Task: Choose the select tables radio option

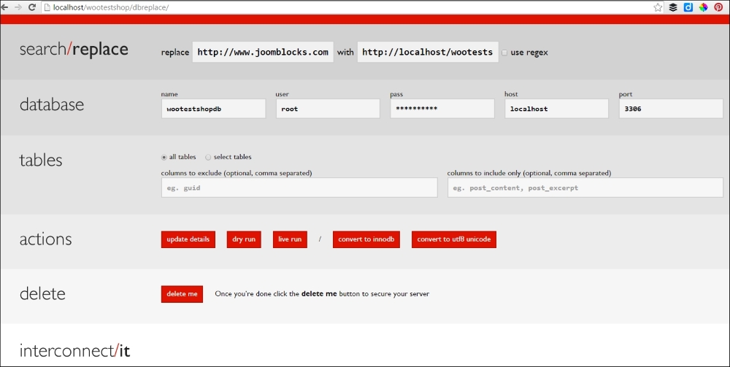Action: click(x=208, y=157)
